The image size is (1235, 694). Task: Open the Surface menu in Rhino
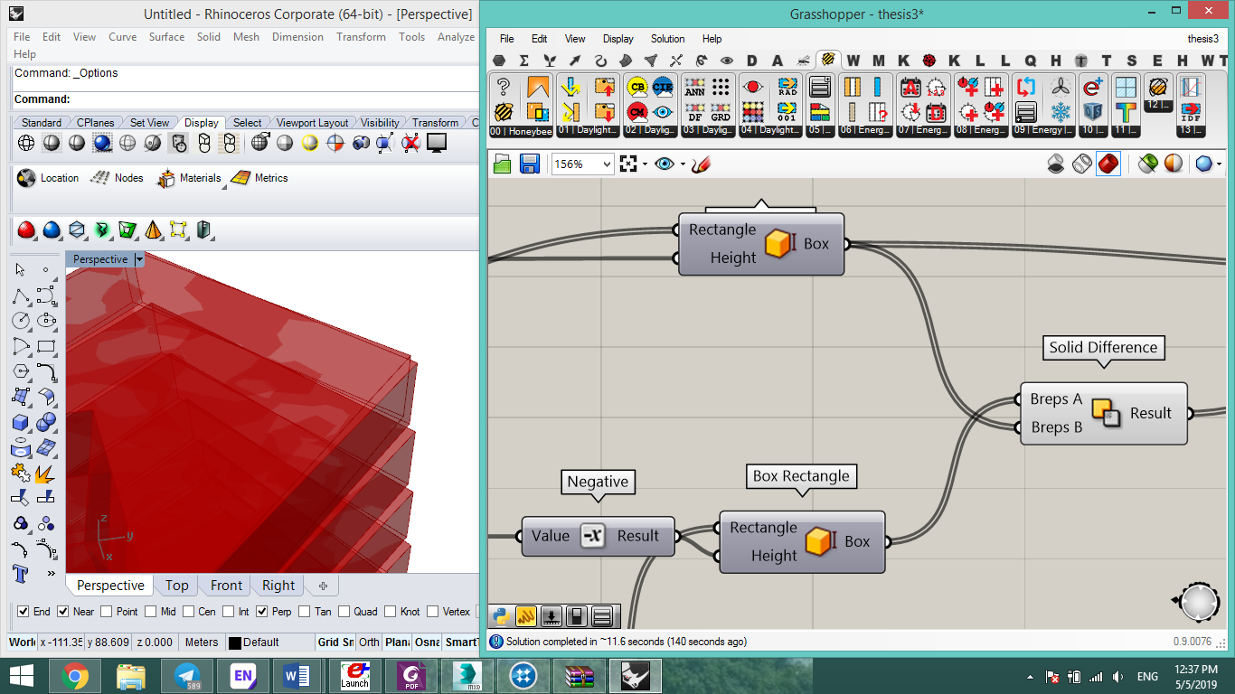[166, 37]
